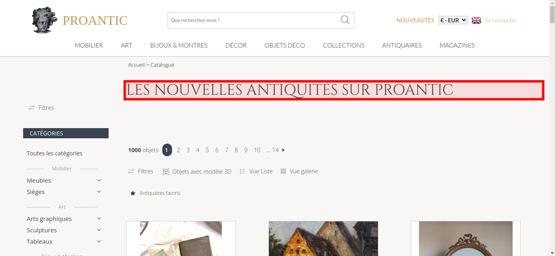The width and height of the screenshot is (555, 256).
Task: Switch to Vue Liste list icon
Action: pyautogui.click(x=243, y=171)
